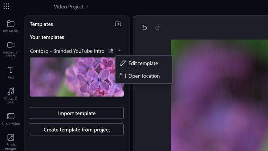Open the Text tool in the sidebar
Image resolution: width=268 pixels, height=151 pixels.
(11, 73)
